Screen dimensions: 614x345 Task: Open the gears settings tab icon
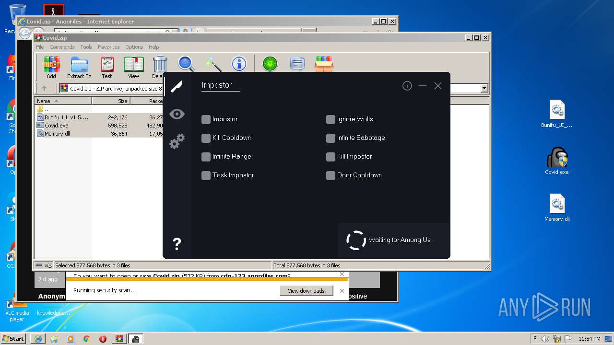tap(177, 141)
